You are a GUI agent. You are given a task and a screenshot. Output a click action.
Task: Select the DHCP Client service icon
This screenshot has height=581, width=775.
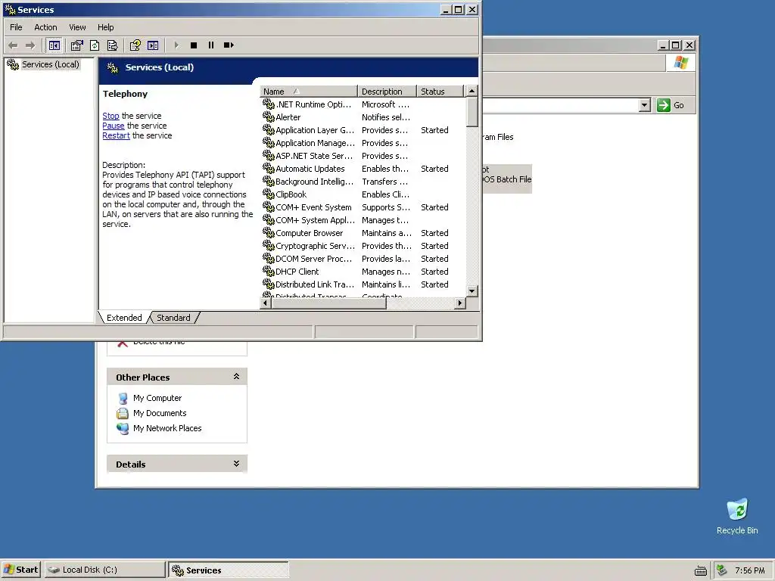(x=269, y=272)
